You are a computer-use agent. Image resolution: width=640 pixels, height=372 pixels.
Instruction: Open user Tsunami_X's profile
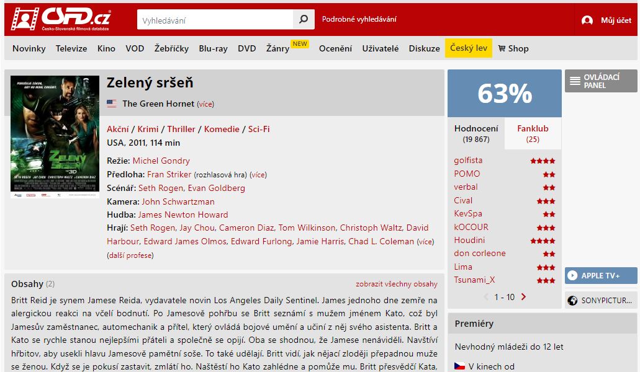coord(474,280)
